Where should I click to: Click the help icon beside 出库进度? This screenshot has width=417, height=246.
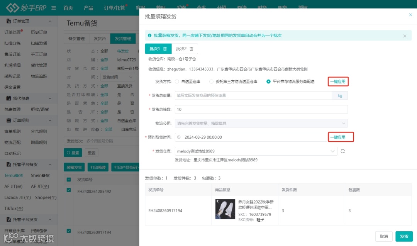pos(97,130)
